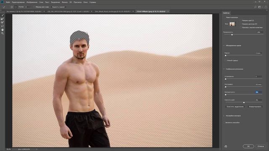Open the brush size dropdown
This screenshot has height=151, width=269.
tap(30, 7)
